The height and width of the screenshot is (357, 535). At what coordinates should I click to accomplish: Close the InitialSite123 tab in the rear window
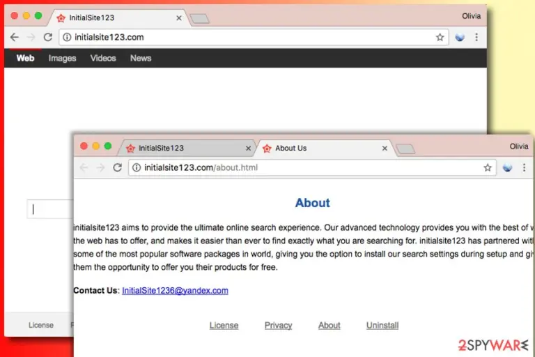(x=179, y=18)
